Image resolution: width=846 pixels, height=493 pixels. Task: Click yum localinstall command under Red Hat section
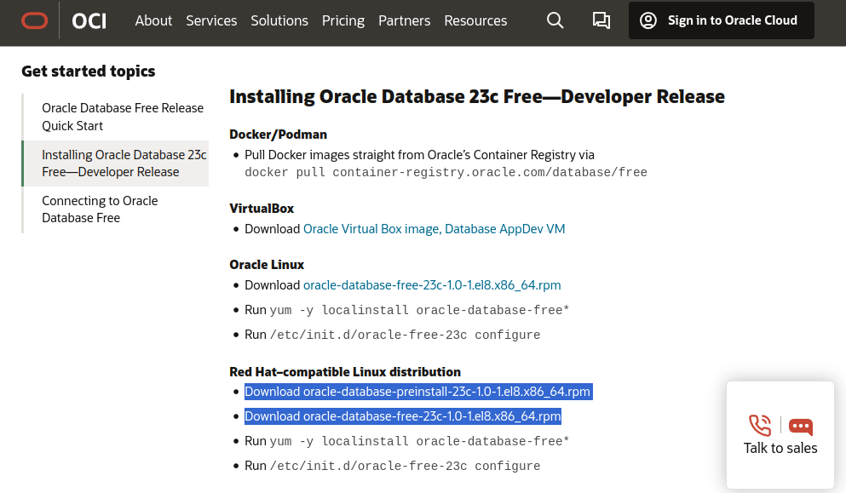pyautogui.click(x=420, y=441)
